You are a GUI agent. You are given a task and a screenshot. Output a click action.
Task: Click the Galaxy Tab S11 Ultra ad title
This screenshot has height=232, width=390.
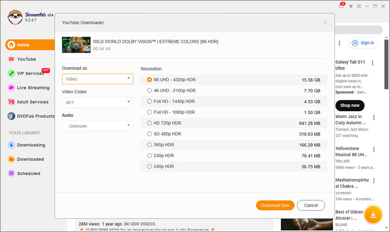[x=350, y=65]
